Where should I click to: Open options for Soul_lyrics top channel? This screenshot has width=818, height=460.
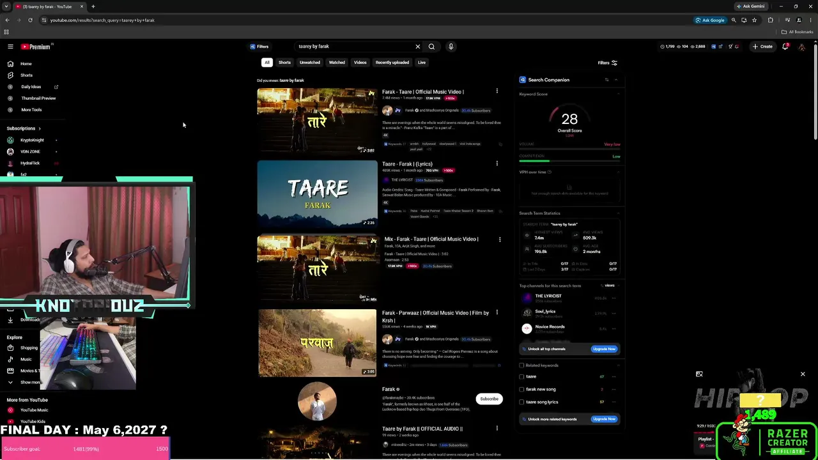click(x=614, y=314)
